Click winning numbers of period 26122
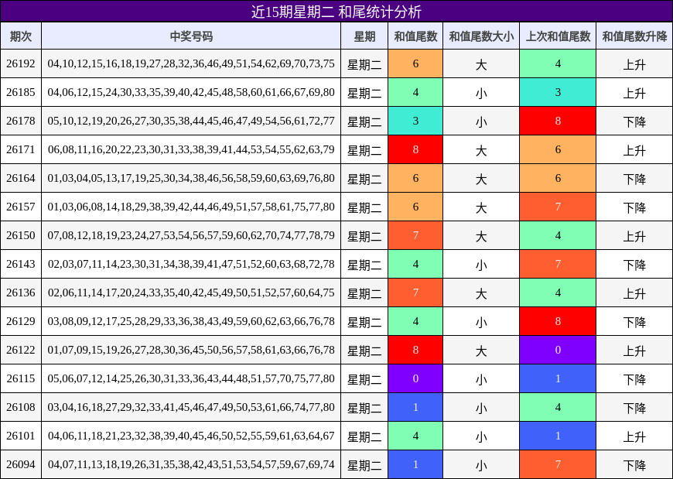The width and height of the screenshot is (673, 479). coord(191,350)
